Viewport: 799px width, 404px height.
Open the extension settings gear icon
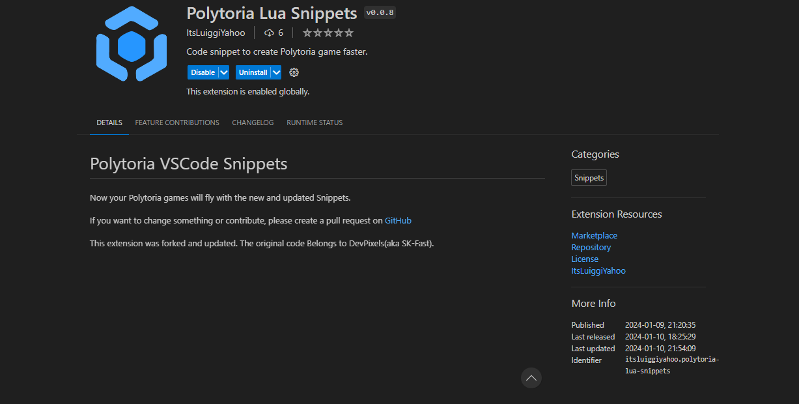tap(294, 72)
